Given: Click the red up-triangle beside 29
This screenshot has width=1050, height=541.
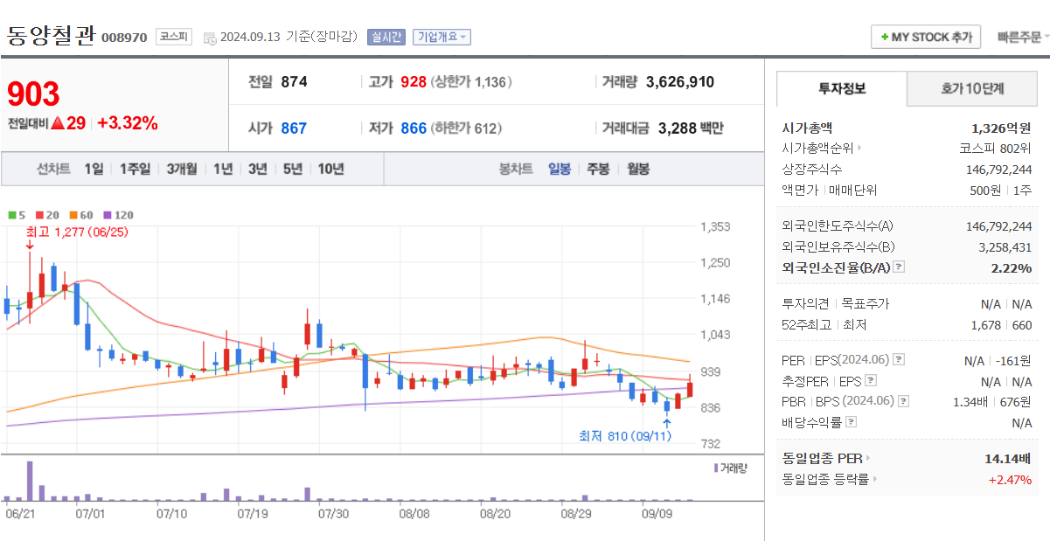Looking at the screenshot, I should pyautogui.click(x=58, y=123).
